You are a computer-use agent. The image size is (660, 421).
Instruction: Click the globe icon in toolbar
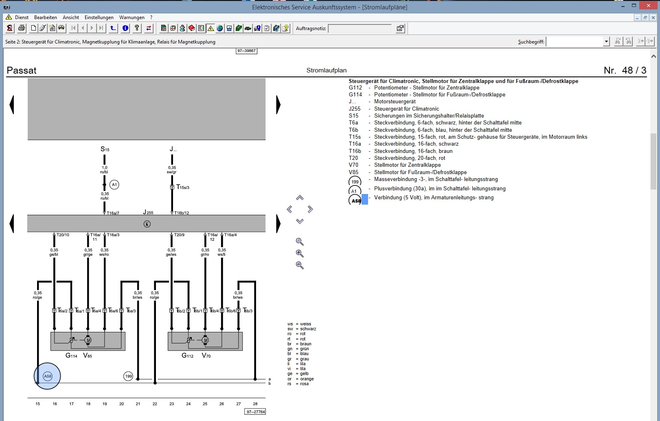click(220, 28)
